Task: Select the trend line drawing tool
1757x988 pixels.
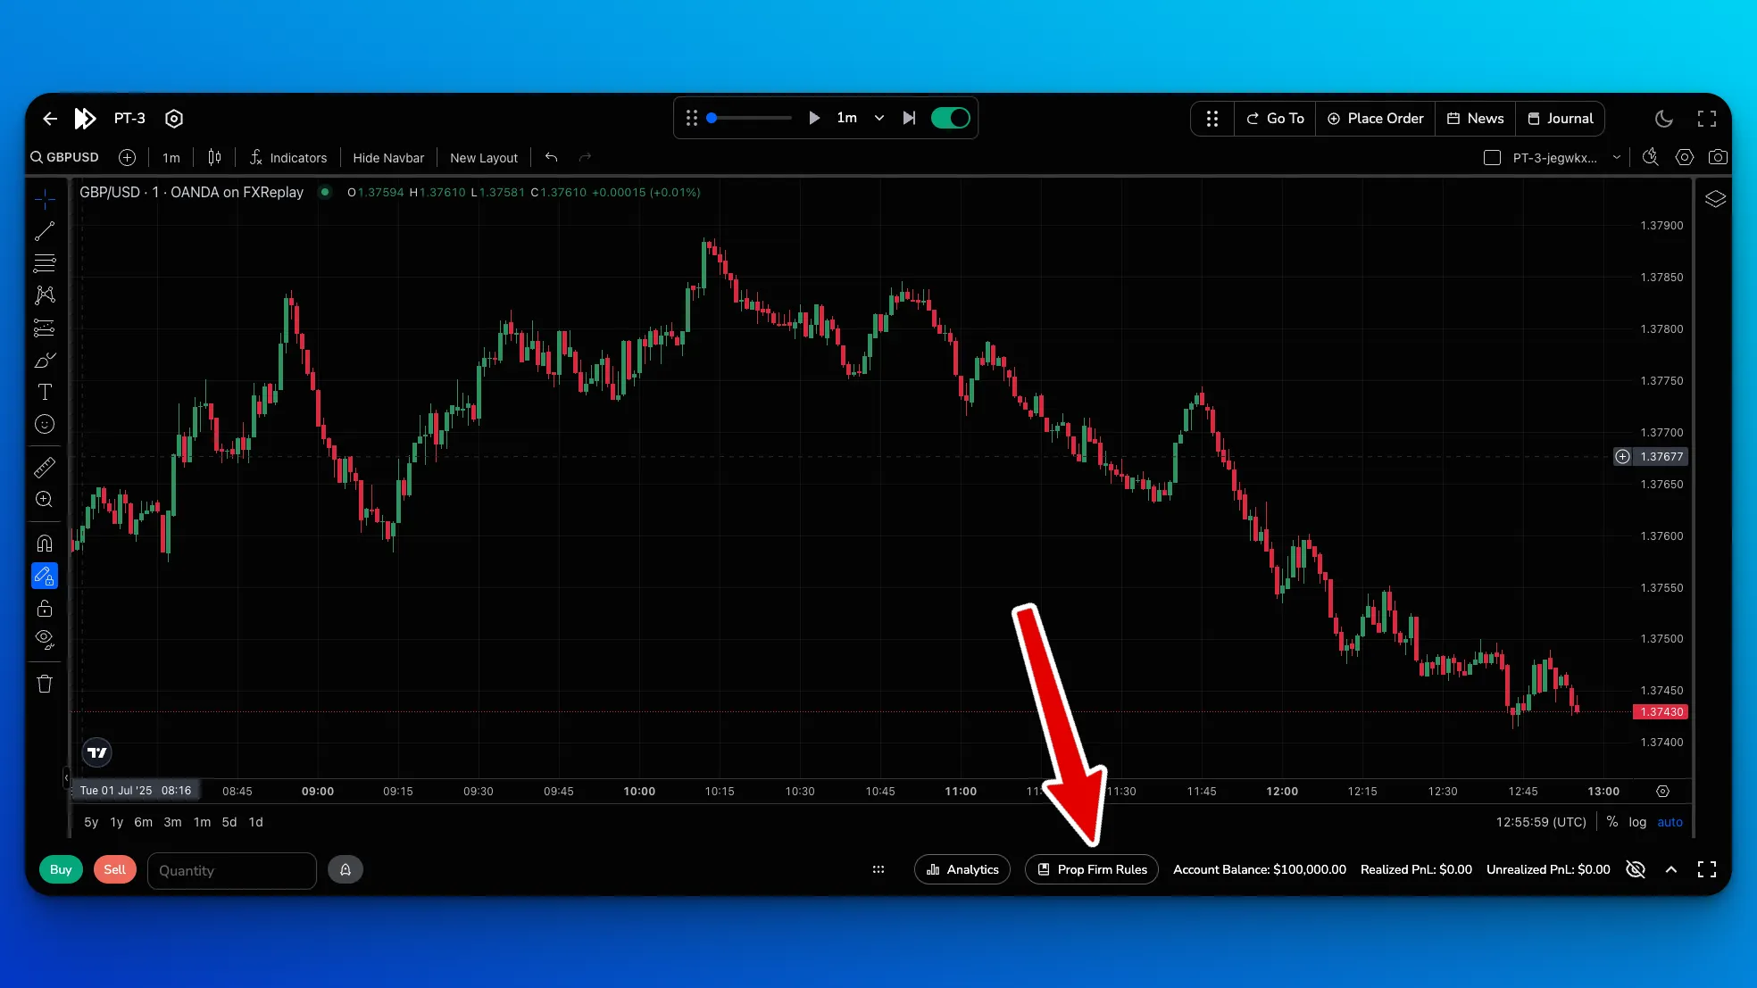Action: tap(45, 231)
